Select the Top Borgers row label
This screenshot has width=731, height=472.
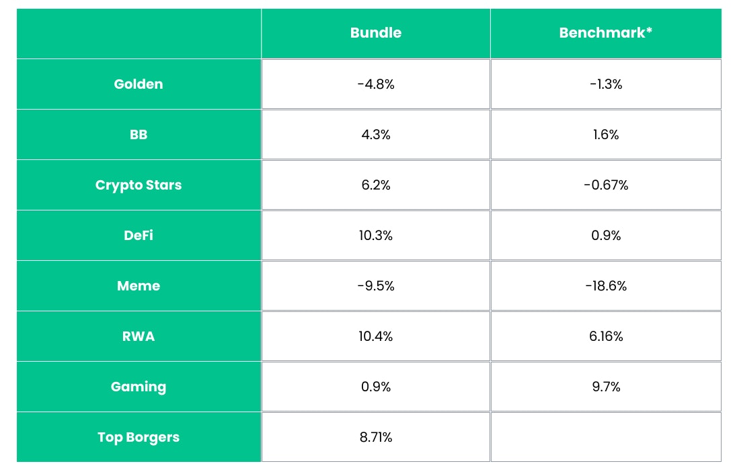(139, 437)
